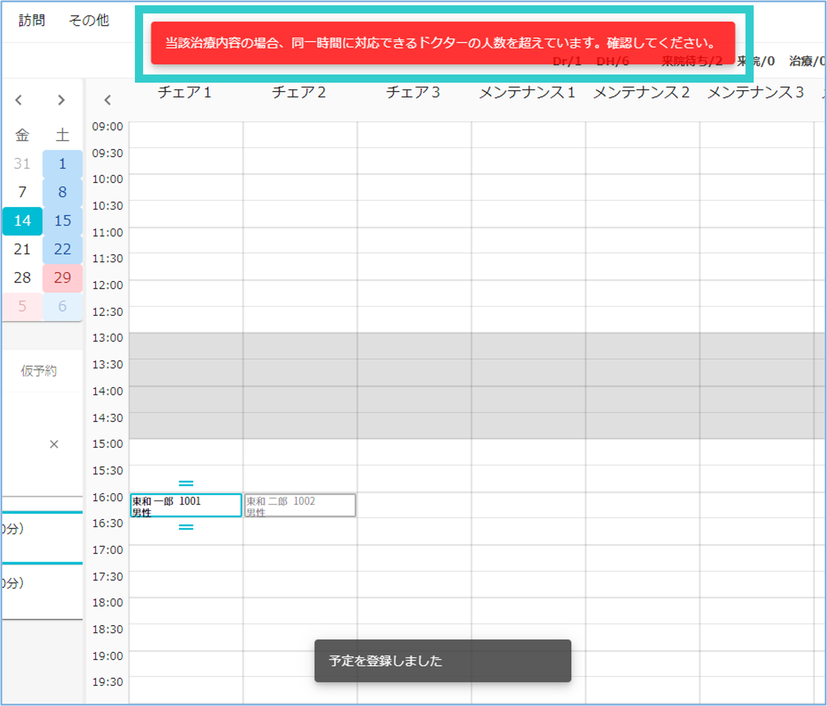Dismiss the red doctor-limit warning banner

[x=443, y=43]
